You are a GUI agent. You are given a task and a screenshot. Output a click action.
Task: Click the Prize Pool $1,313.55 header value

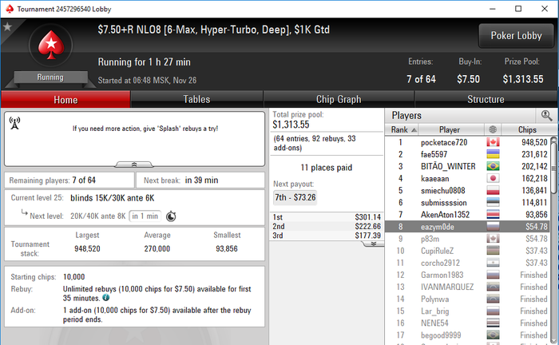tap(523, 79)
